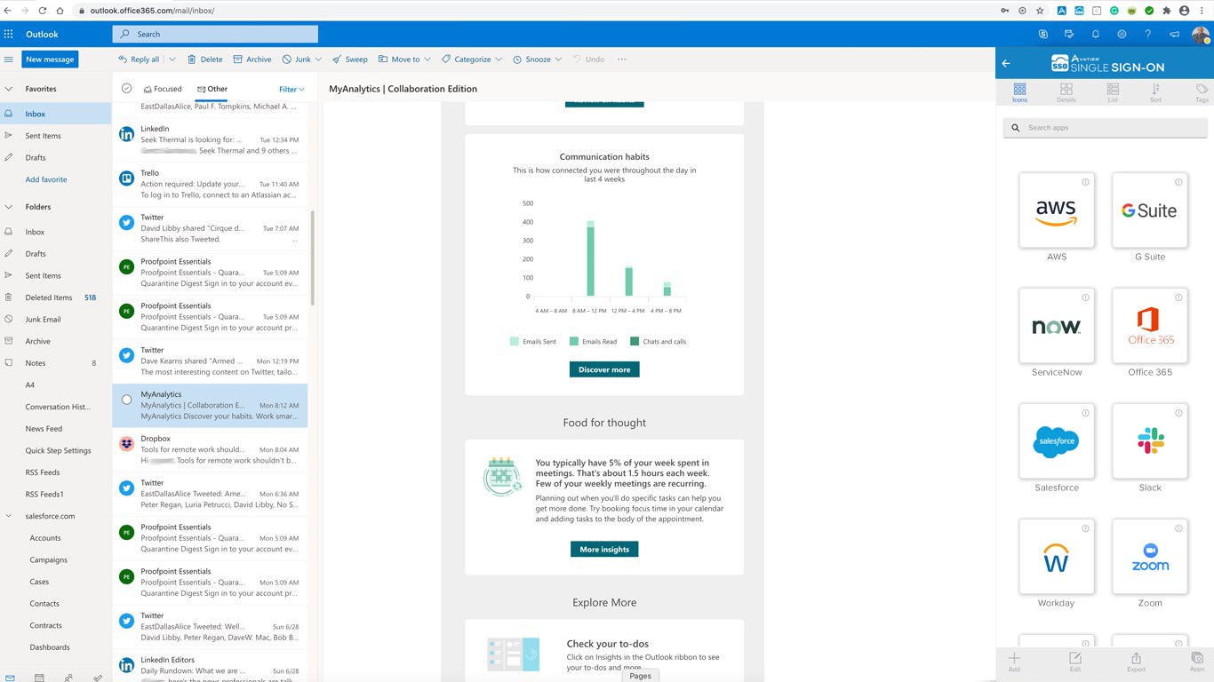
Task: Expand the Categorize dropdown
Action: (499, 59)
